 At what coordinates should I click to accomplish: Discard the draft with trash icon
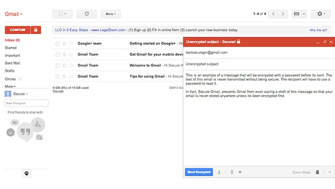(317, 172)
